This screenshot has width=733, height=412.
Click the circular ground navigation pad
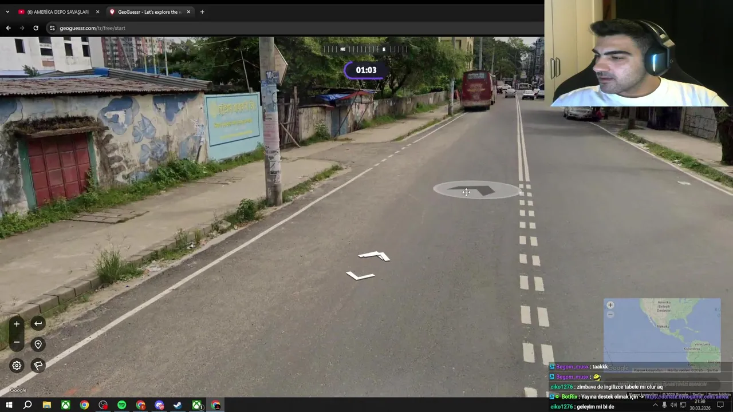coord(476,190)
